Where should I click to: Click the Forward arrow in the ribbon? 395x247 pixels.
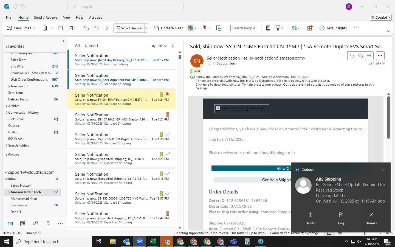pos(106,28)
